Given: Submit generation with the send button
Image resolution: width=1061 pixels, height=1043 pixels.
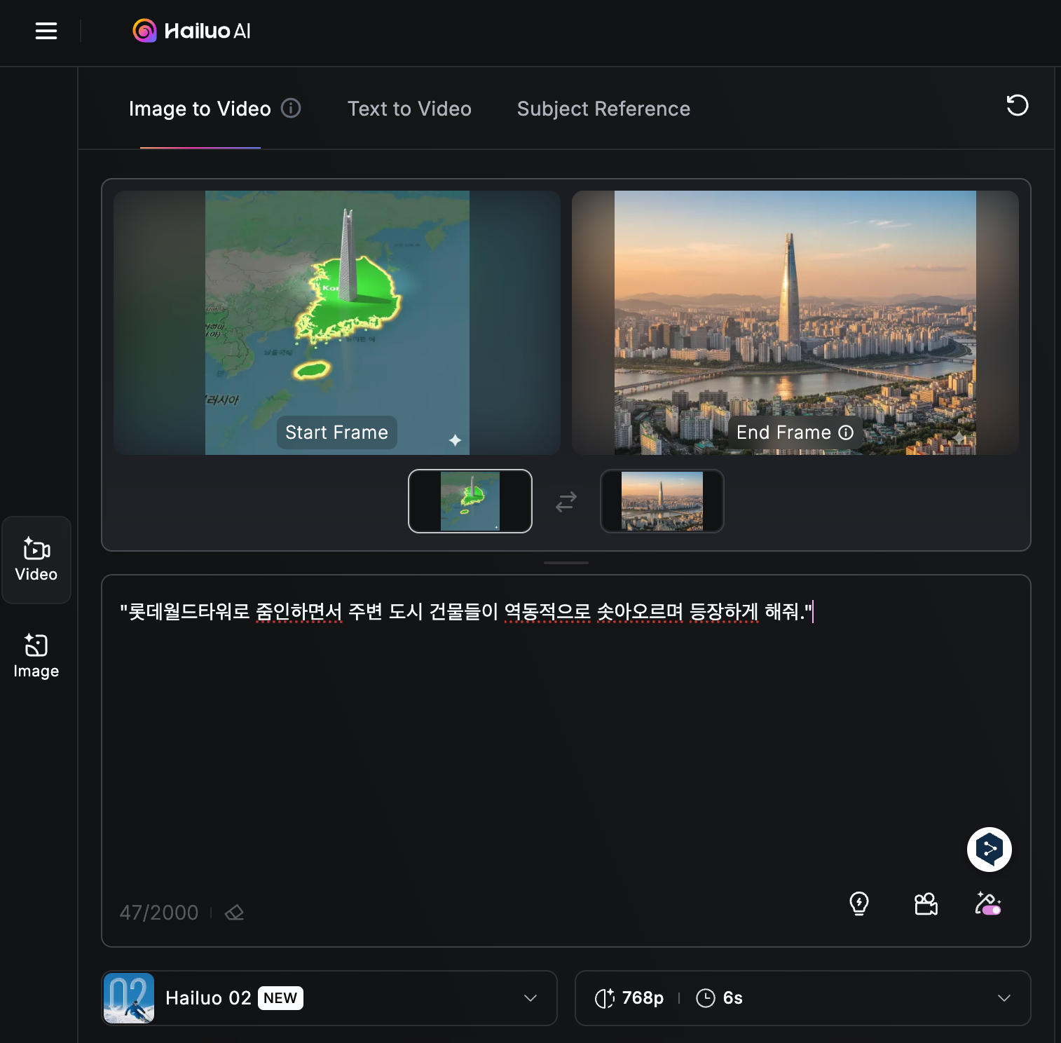Looking at the screenshot, I should pos(989,849).
